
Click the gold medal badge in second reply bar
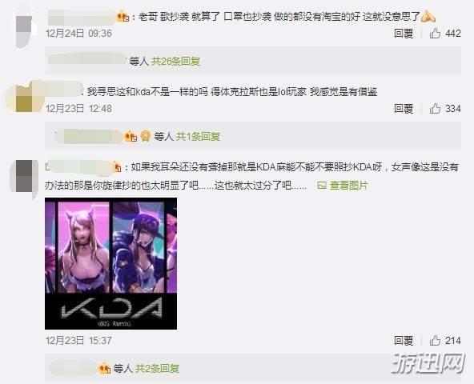tap(146, 136)
